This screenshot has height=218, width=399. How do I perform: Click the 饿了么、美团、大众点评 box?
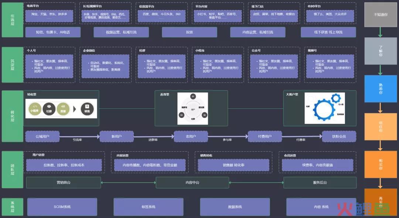(x=330, y=16)
